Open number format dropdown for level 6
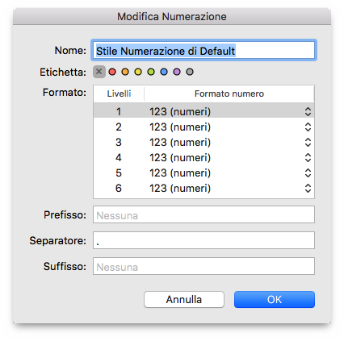Image resolution: width=344 pixels, height=341 pixels. (308, 188)
